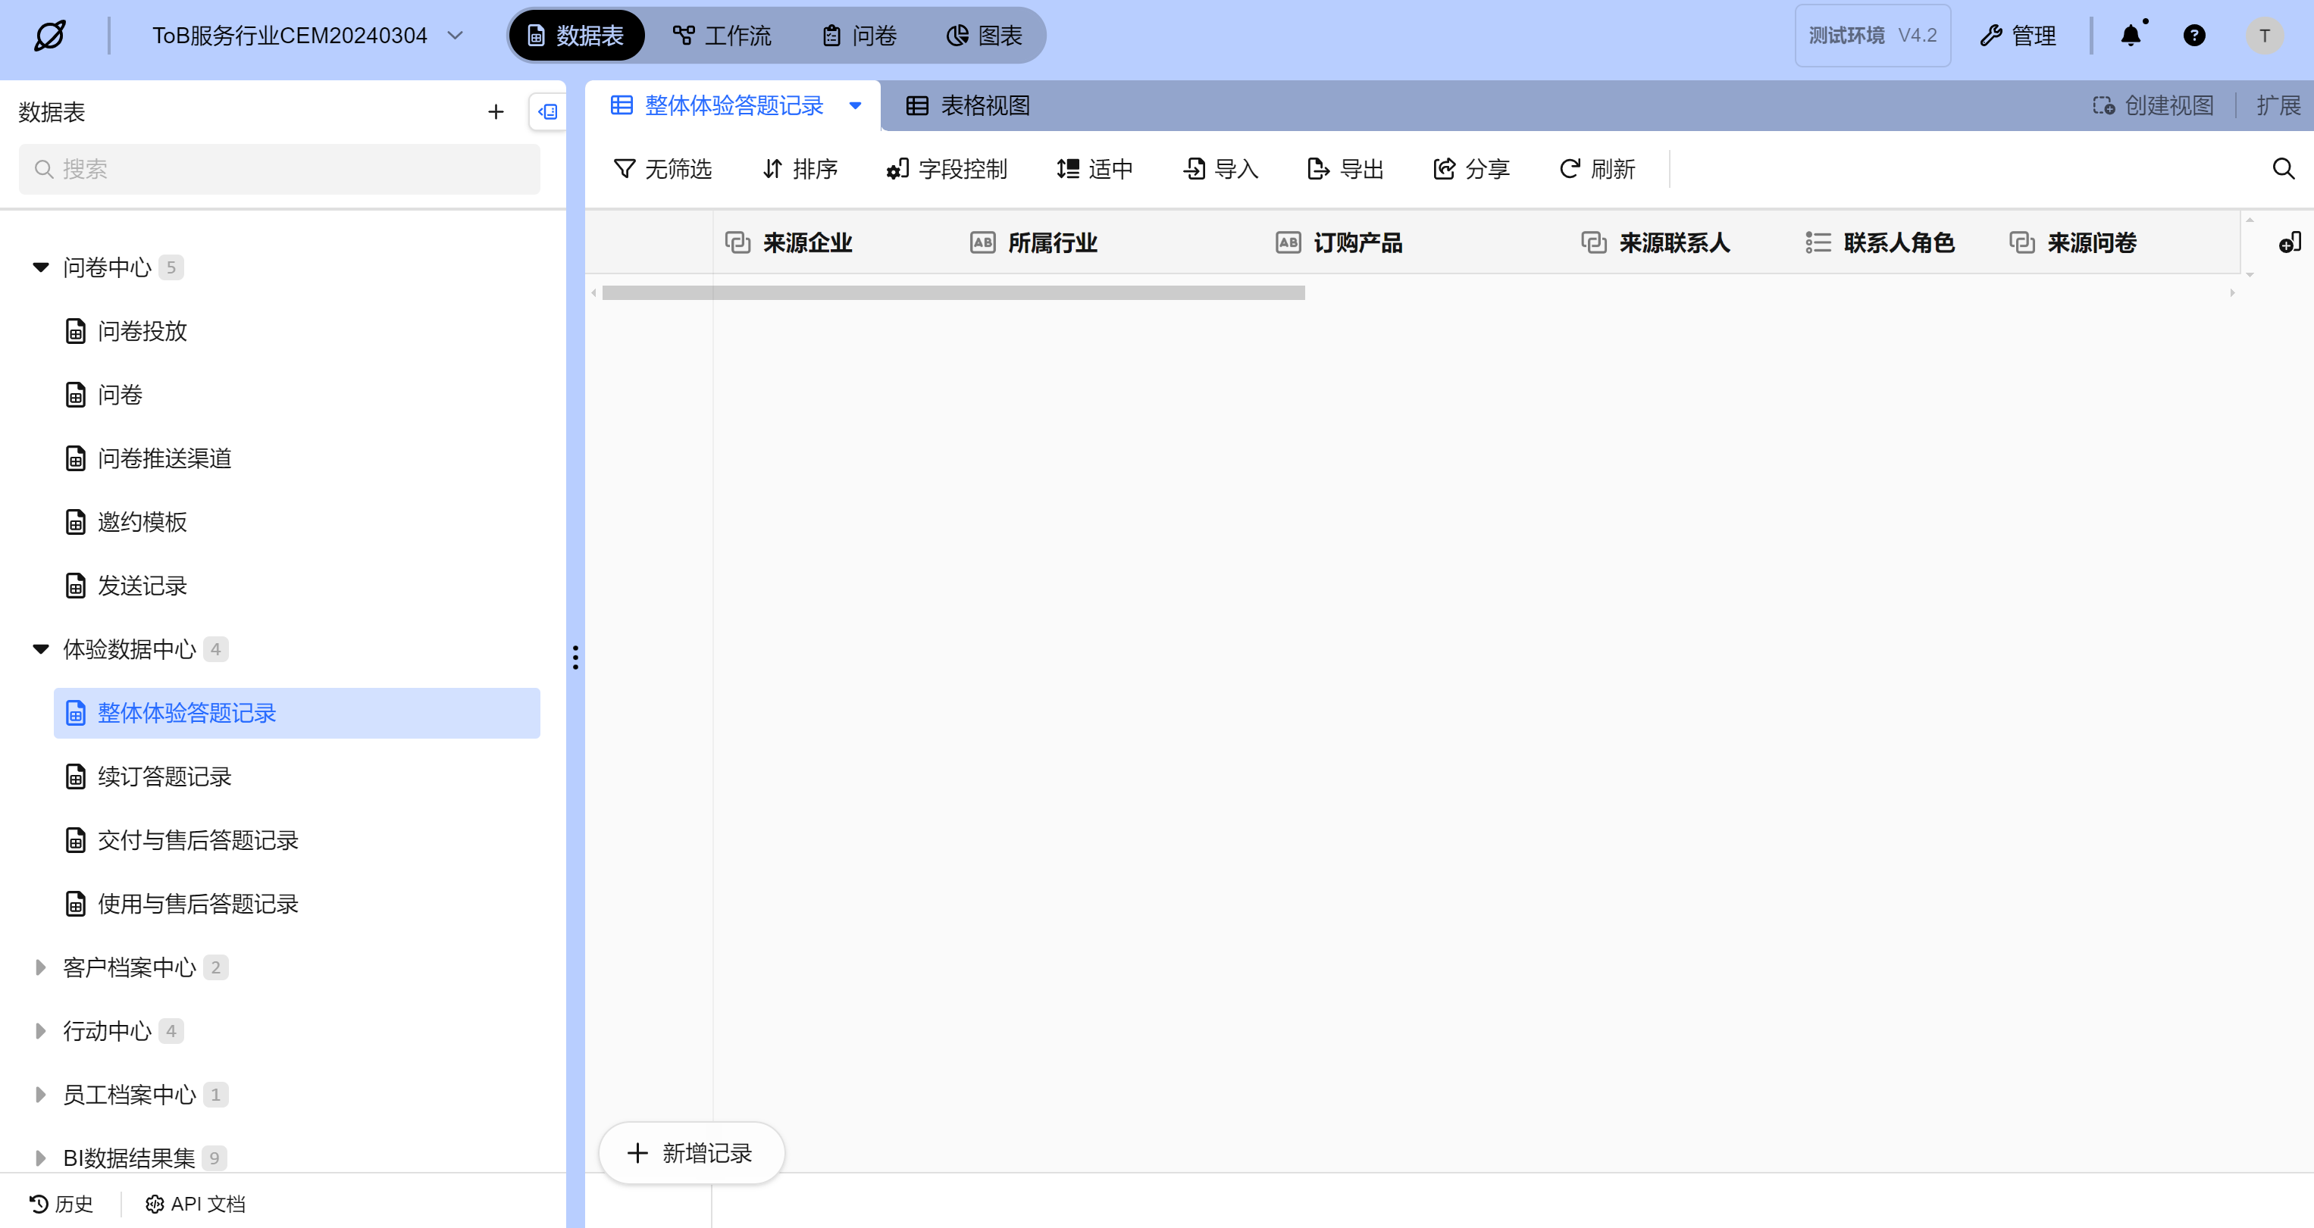Select 整体体验答题记录 in the sidebar
This screenshot has width=2314, height=1228.
[x=296, y=714]
